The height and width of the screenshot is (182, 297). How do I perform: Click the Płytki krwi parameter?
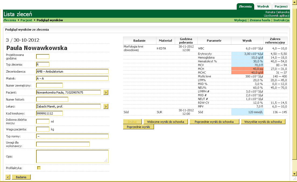click(204, 76)
